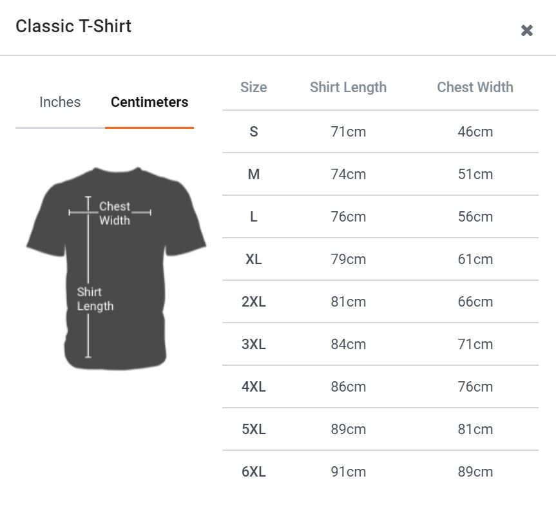Choose the 3XL size row label
556x512 pixels.
[253, 345]
